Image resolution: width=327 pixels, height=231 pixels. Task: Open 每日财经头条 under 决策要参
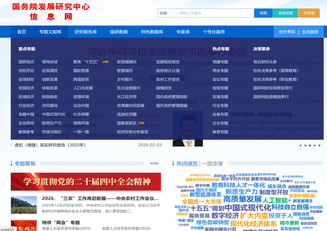[x=265, y=62]
